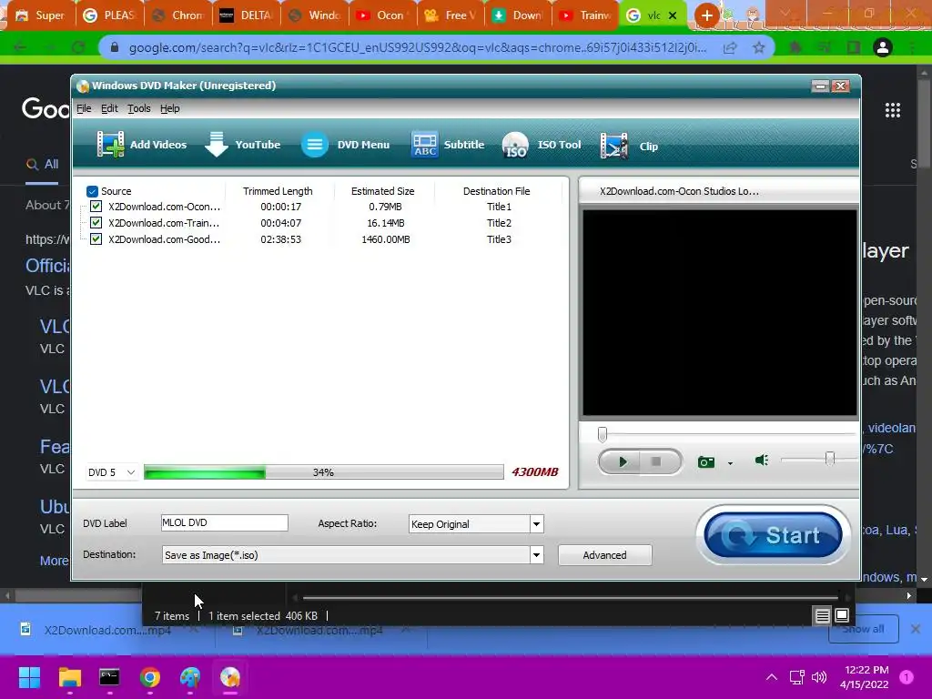Close the Chrome downloads bar
This screenshot has width=932, height=699.
(916, 629)
